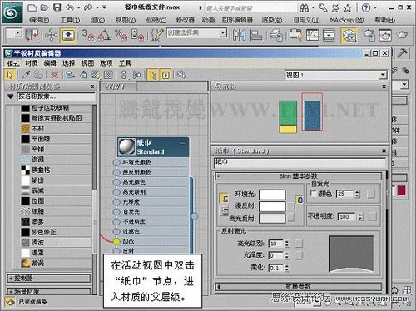Click the Redo arrow icon
This screenshot has width=416, height=311.
pyautogui.click(x=88, y=7)
